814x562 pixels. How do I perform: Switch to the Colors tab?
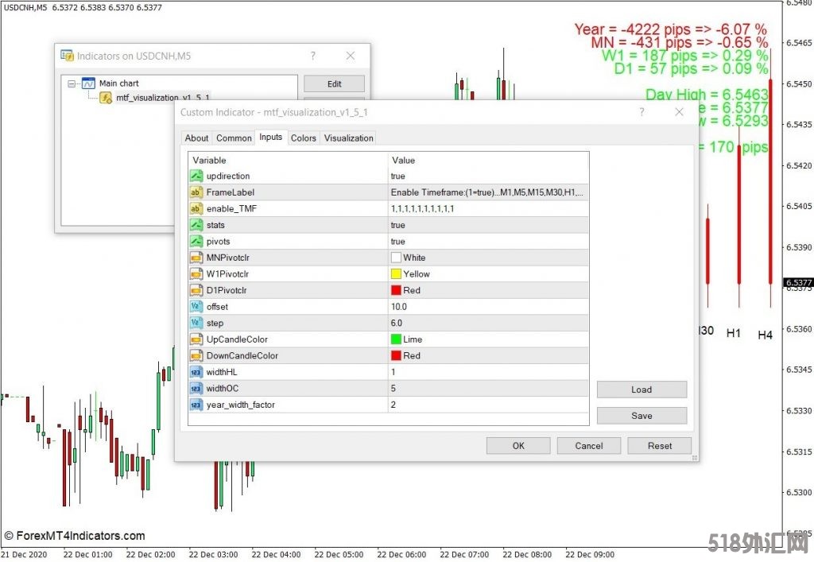(303, 138)
